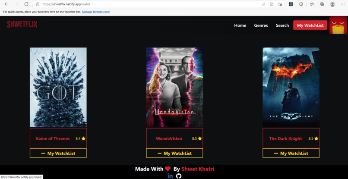This screenshot has width=348, height=179.
Task: Click the SHWETFLIX logo
Action: 22,24
